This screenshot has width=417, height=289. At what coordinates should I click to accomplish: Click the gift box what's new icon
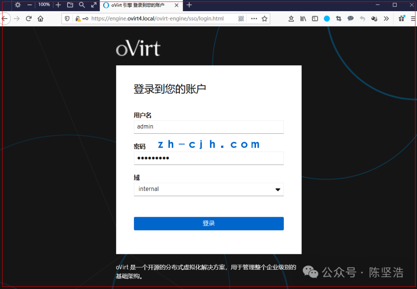pyautogui.click(x=402, y=18)
